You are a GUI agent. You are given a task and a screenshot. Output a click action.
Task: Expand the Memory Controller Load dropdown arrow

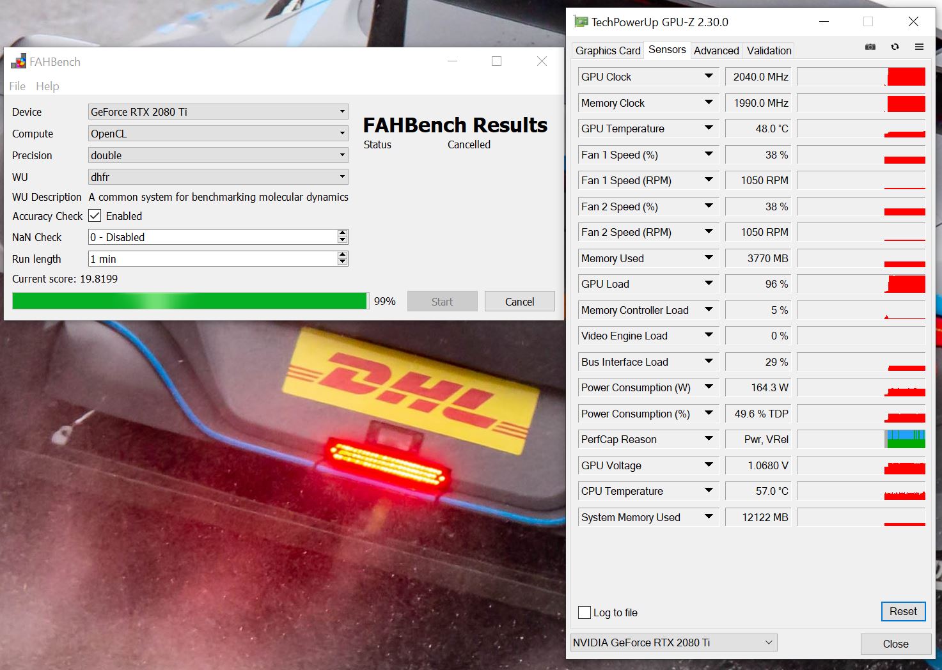(x=709, y=309)
